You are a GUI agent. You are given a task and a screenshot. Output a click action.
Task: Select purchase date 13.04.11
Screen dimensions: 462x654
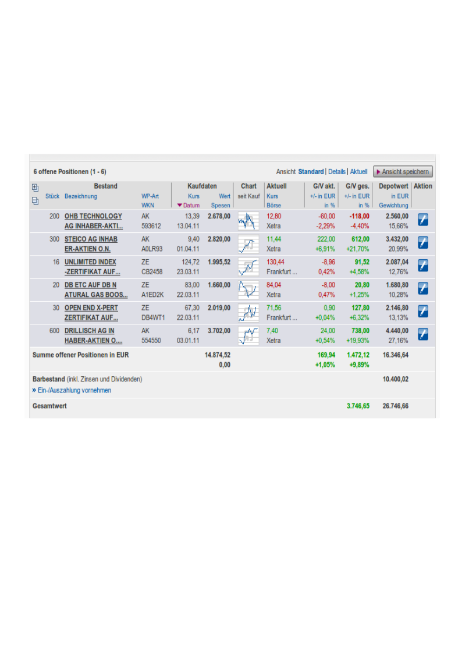[x=188, y=226]
